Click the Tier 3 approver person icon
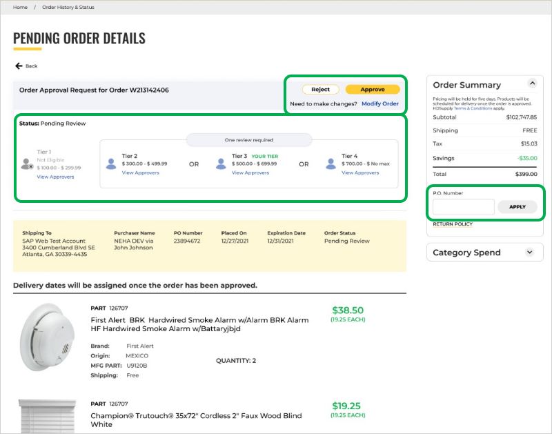 [221, 164]
